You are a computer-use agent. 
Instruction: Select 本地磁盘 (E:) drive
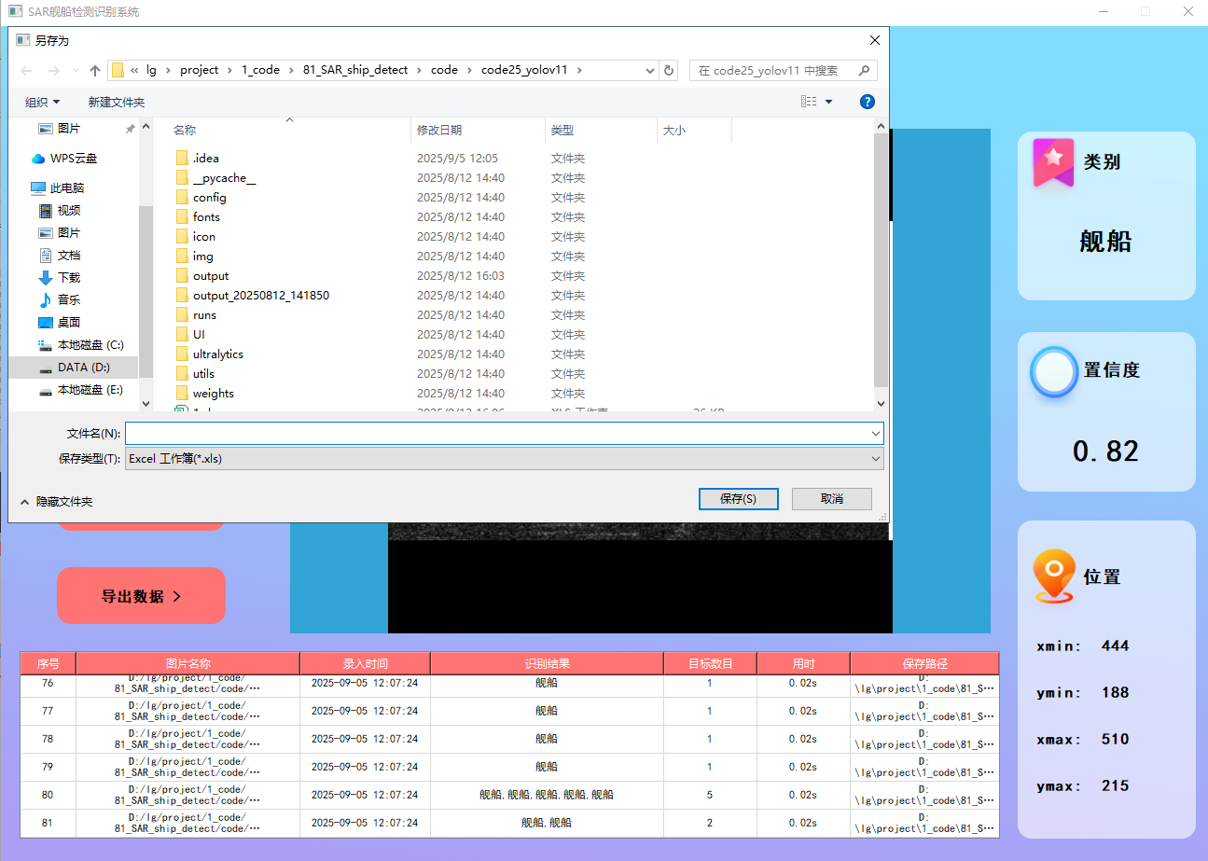(x=80, y=390)
